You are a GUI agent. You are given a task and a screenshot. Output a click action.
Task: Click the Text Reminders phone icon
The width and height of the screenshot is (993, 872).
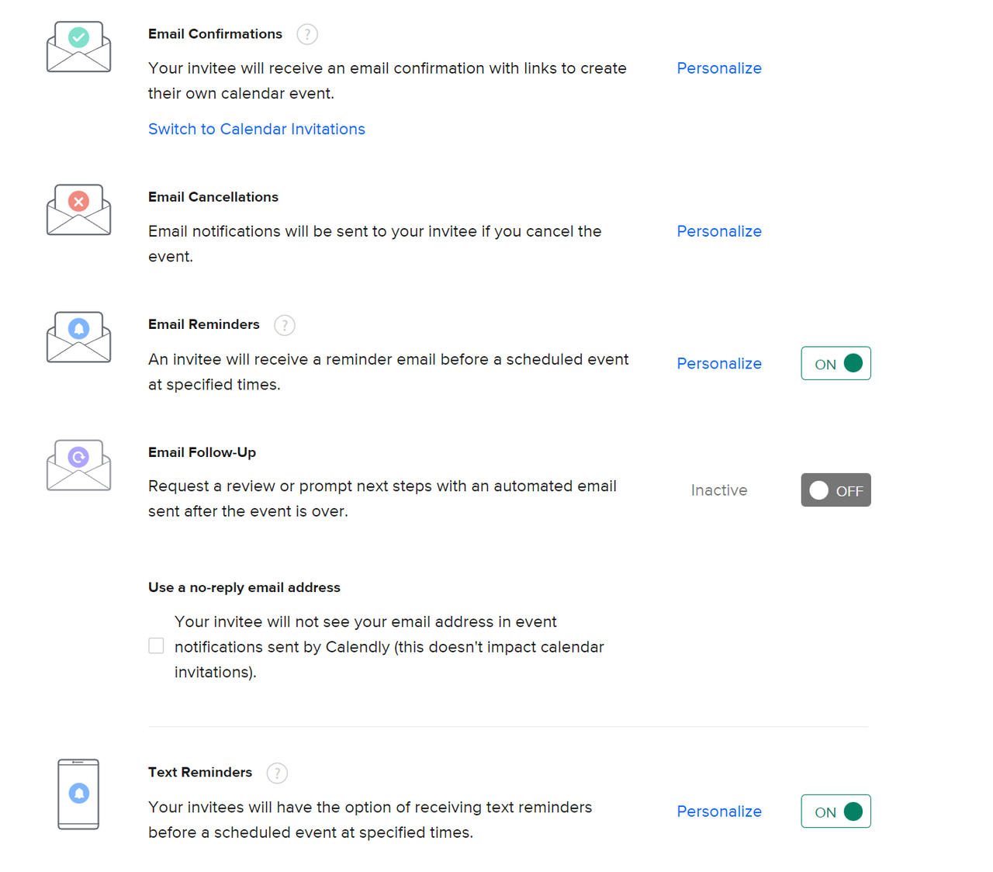[x=78, y=794]
